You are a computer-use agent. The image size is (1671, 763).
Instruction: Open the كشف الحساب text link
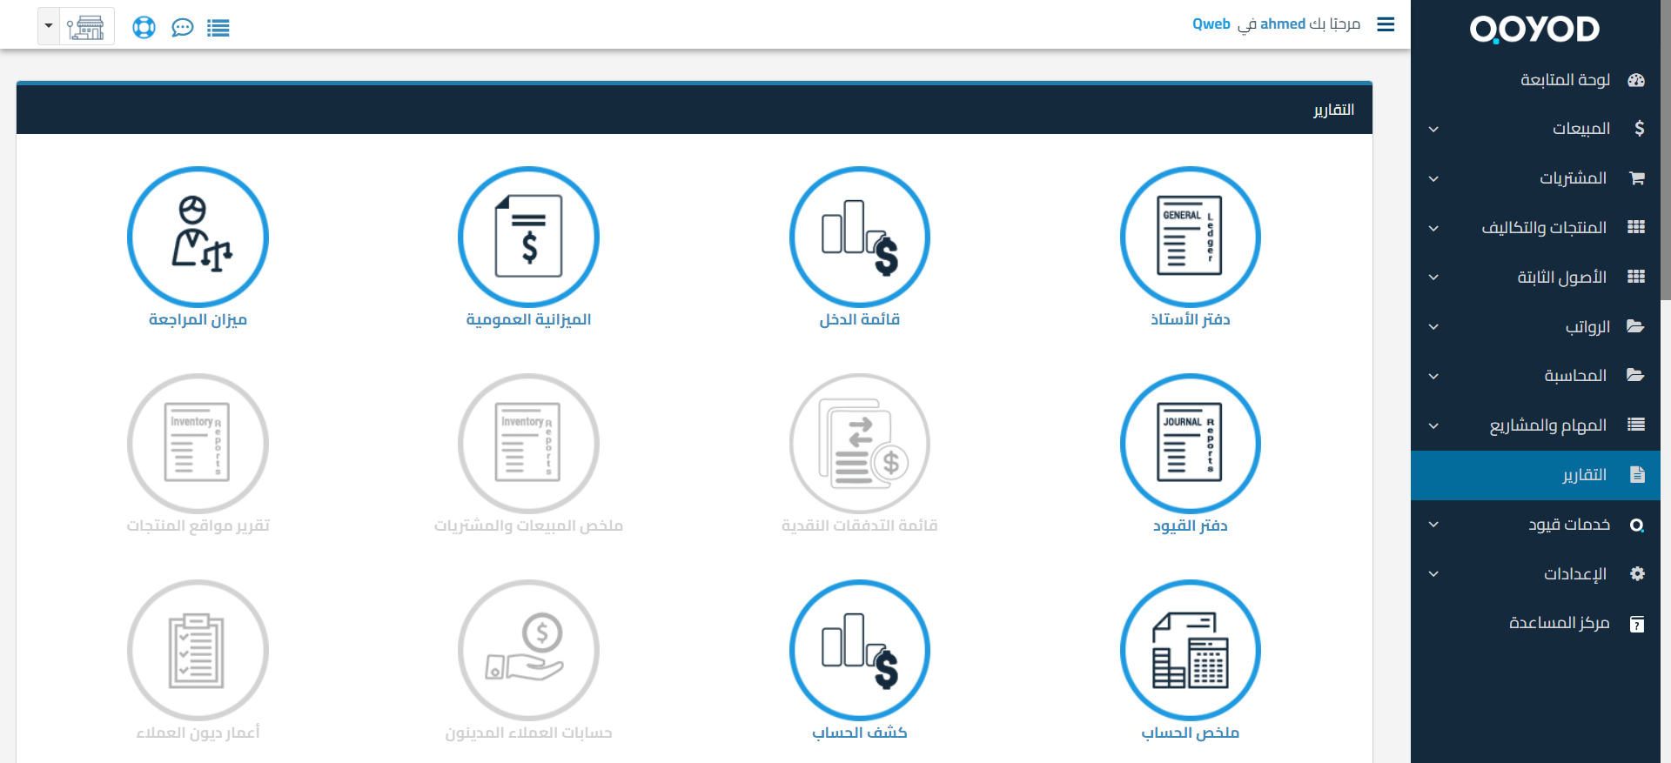(x=859, y=733)
